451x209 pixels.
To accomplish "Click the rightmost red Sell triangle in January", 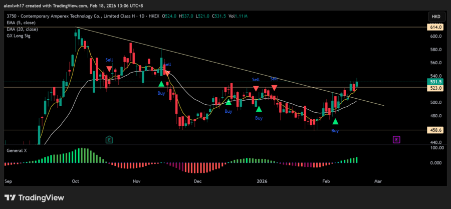I will pyautogui.click(x=274, y=88).
